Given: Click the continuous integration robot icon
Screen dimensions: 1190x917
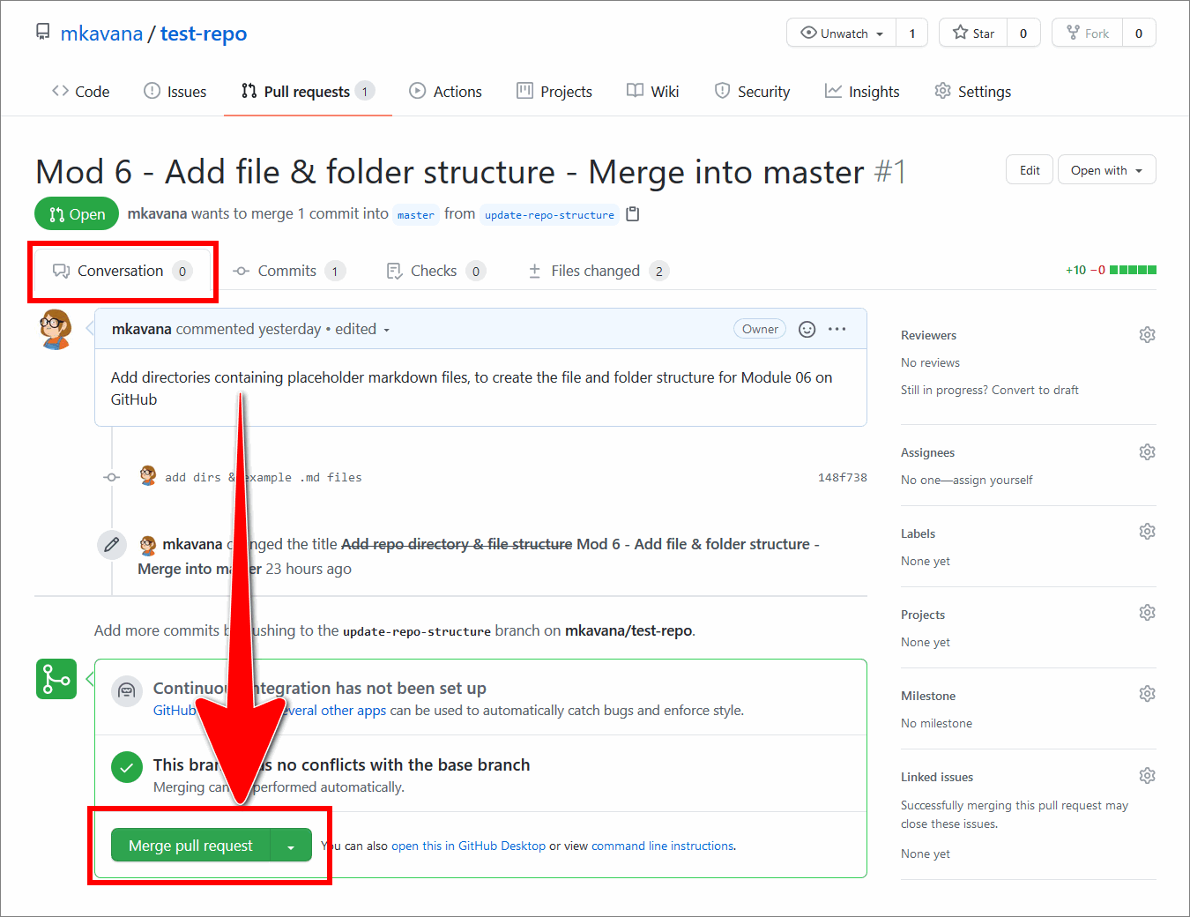Looking at the screenshot, I should (x=127, y=691).
